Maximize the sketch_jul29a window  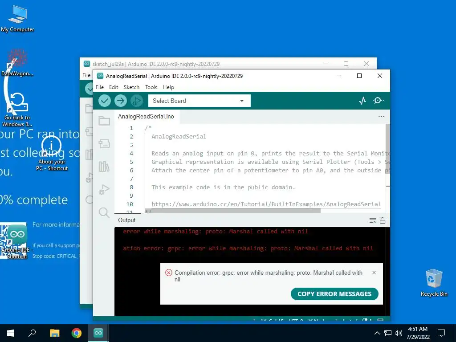[346, 64]
